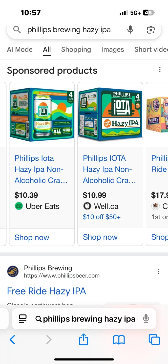Tap the Uber Eats Iota Hazy IPA image

click(x=42, y=114)
